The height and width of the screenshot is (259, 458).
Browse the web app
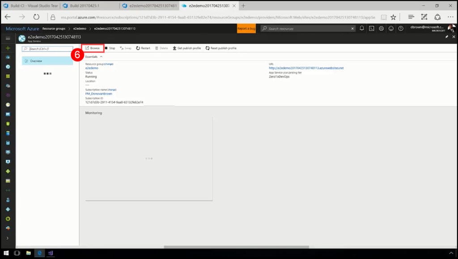(x=93, y=48)
